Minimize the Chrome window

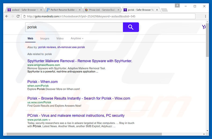click(185, 6)
